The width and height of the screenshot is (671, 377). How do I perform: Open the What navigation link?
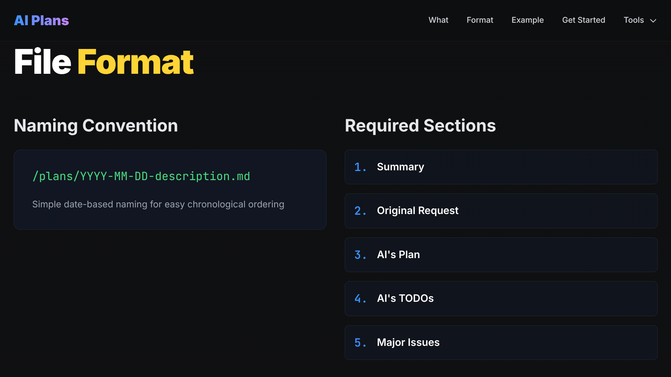(x=438, y=20)
